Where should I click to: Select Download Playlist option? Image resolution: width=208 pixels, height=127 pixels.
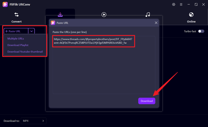pyautogui.click(x=18, y=45)
